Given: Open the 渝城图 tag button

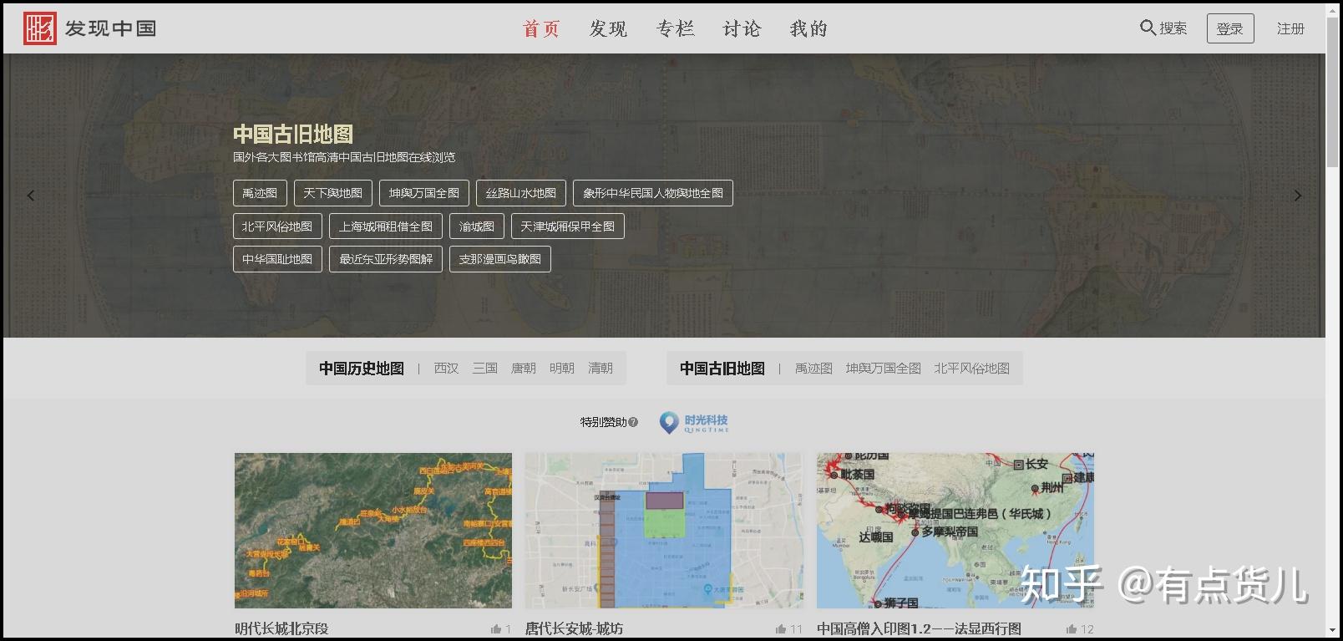Looking at the screenshot, I should coord(477,226).
